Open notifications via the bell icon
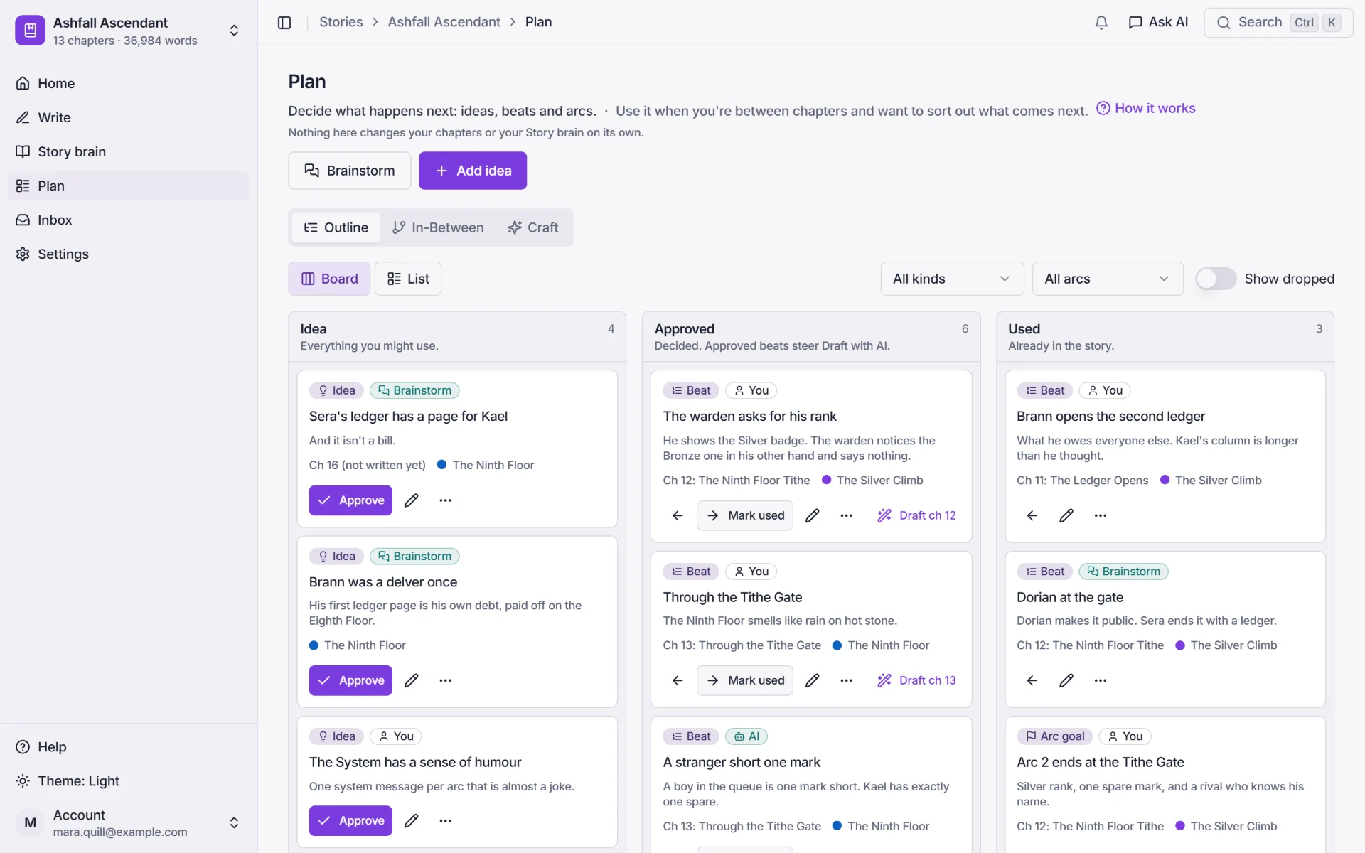The image size is (1365, 853). (1101, 22)
